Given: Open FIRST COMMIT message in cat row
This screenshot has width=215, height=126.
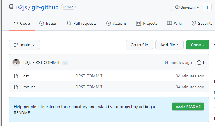Looking at the screenshot, I should 89,76.
